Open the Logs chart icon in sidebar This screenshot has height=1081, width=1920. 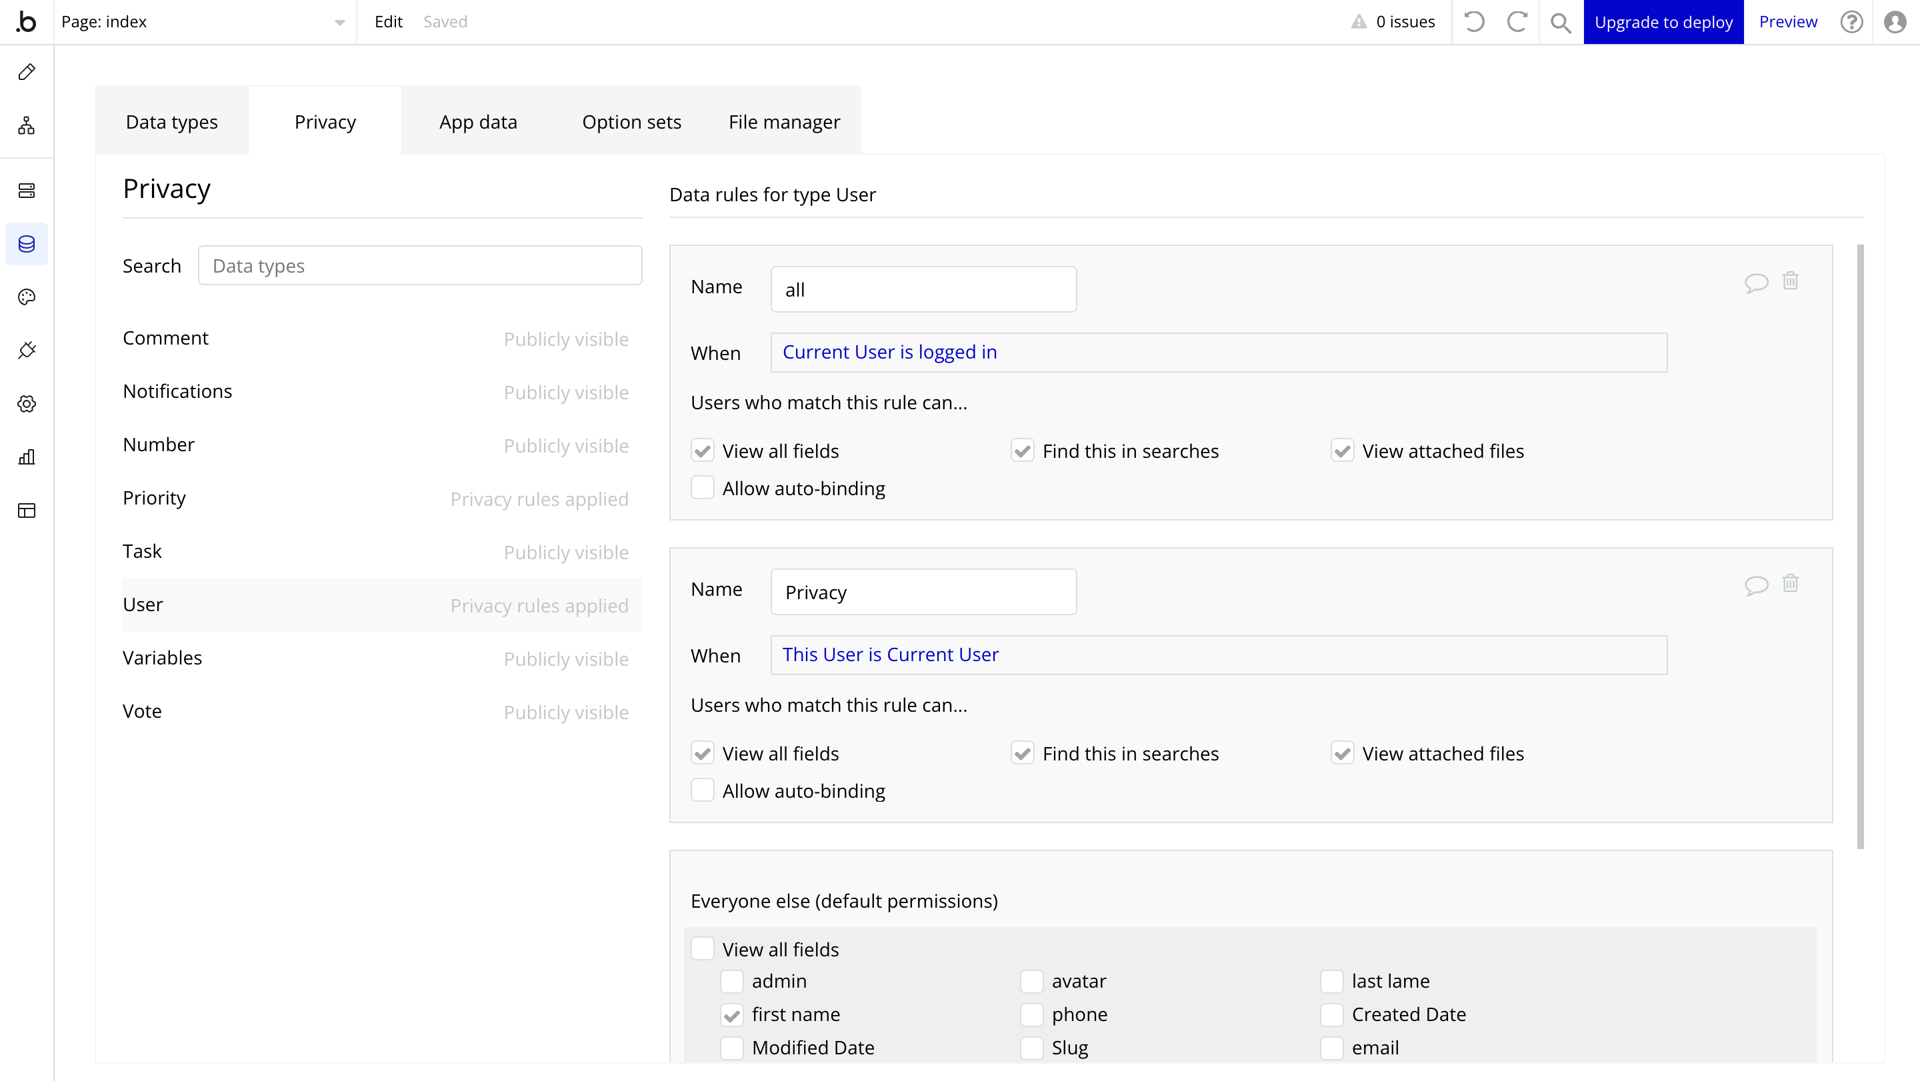tap(27, 457)
